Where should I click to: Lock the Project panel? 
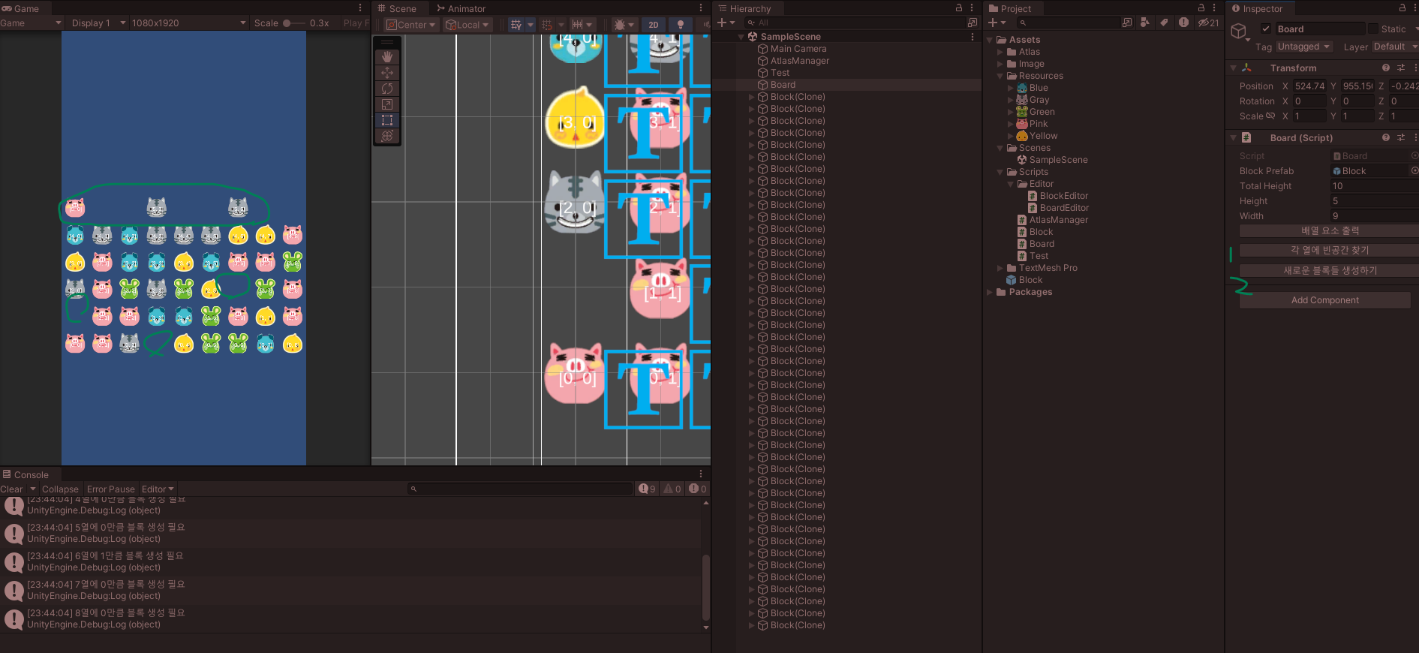[x=1203, y=8]
